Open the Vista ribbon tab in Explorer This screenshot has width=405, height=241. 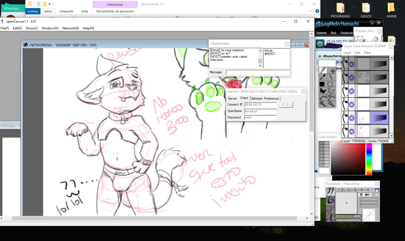coord(84,11)
